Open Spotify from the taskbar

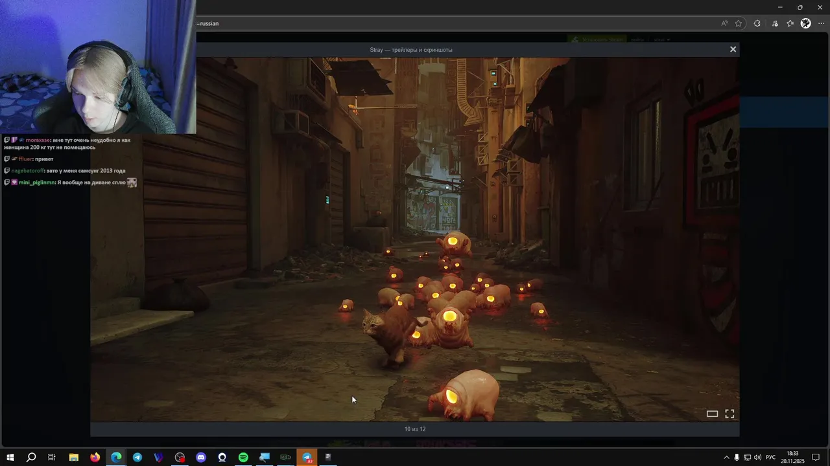[x=243, y=458]
